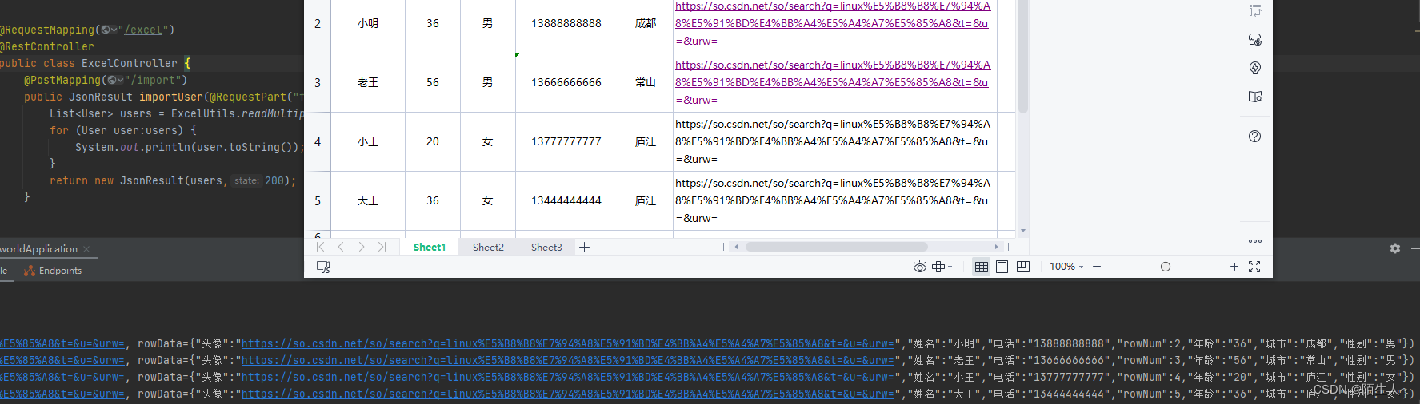Zoom out with the minus button
The height and width of the screenshot is (404, 1420).
(1097, 267)
